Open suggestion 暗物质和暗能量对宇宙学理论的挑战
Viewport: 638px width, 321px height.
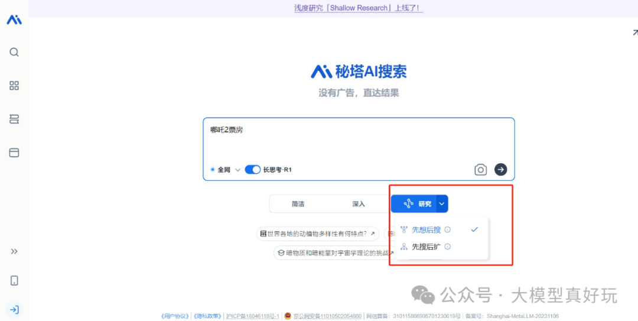coord(334,253)
